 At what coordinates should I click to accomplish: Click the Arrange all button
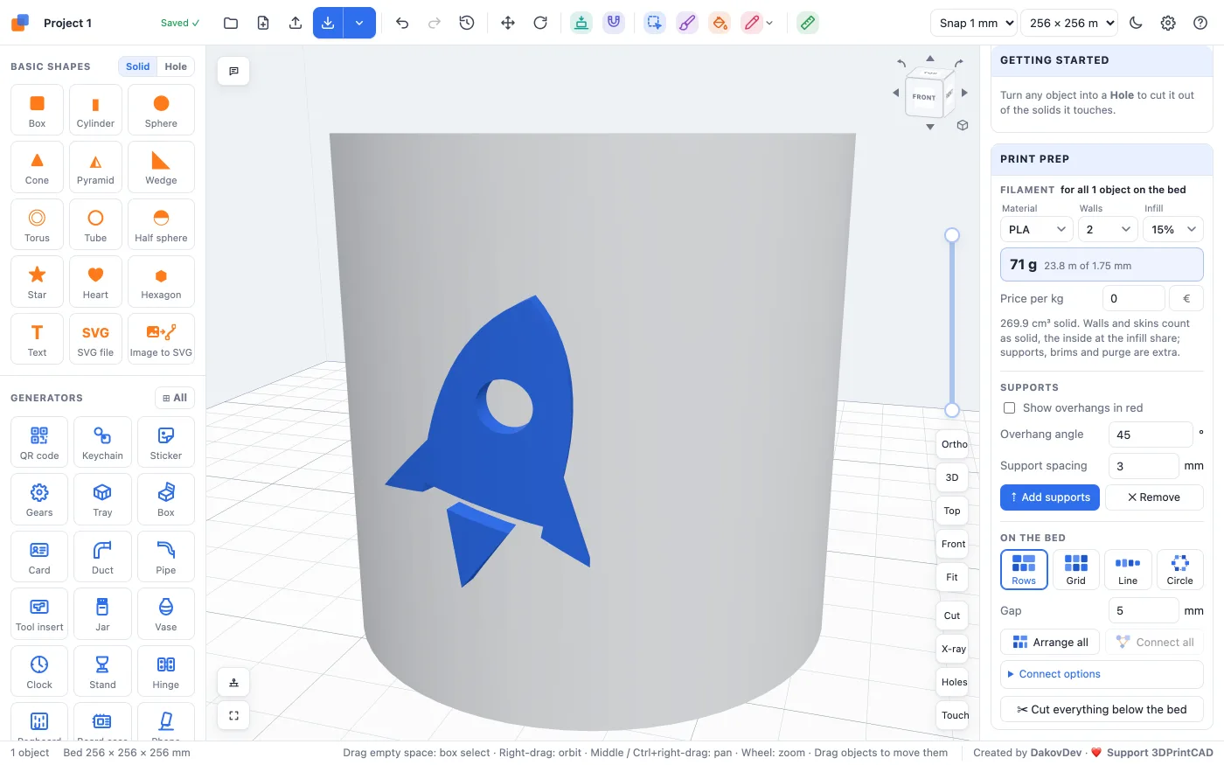coord(1049,642)
